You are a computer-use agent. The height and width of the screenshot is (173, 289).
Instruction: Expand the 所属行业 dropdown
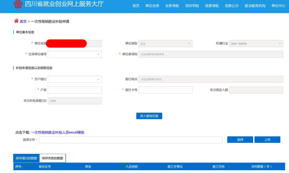[280, 43]
